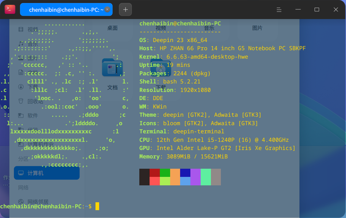This screenshot has height=218, width=346.
Task: Click the orange block in the terminal color palette
Action: coord(175,177)
